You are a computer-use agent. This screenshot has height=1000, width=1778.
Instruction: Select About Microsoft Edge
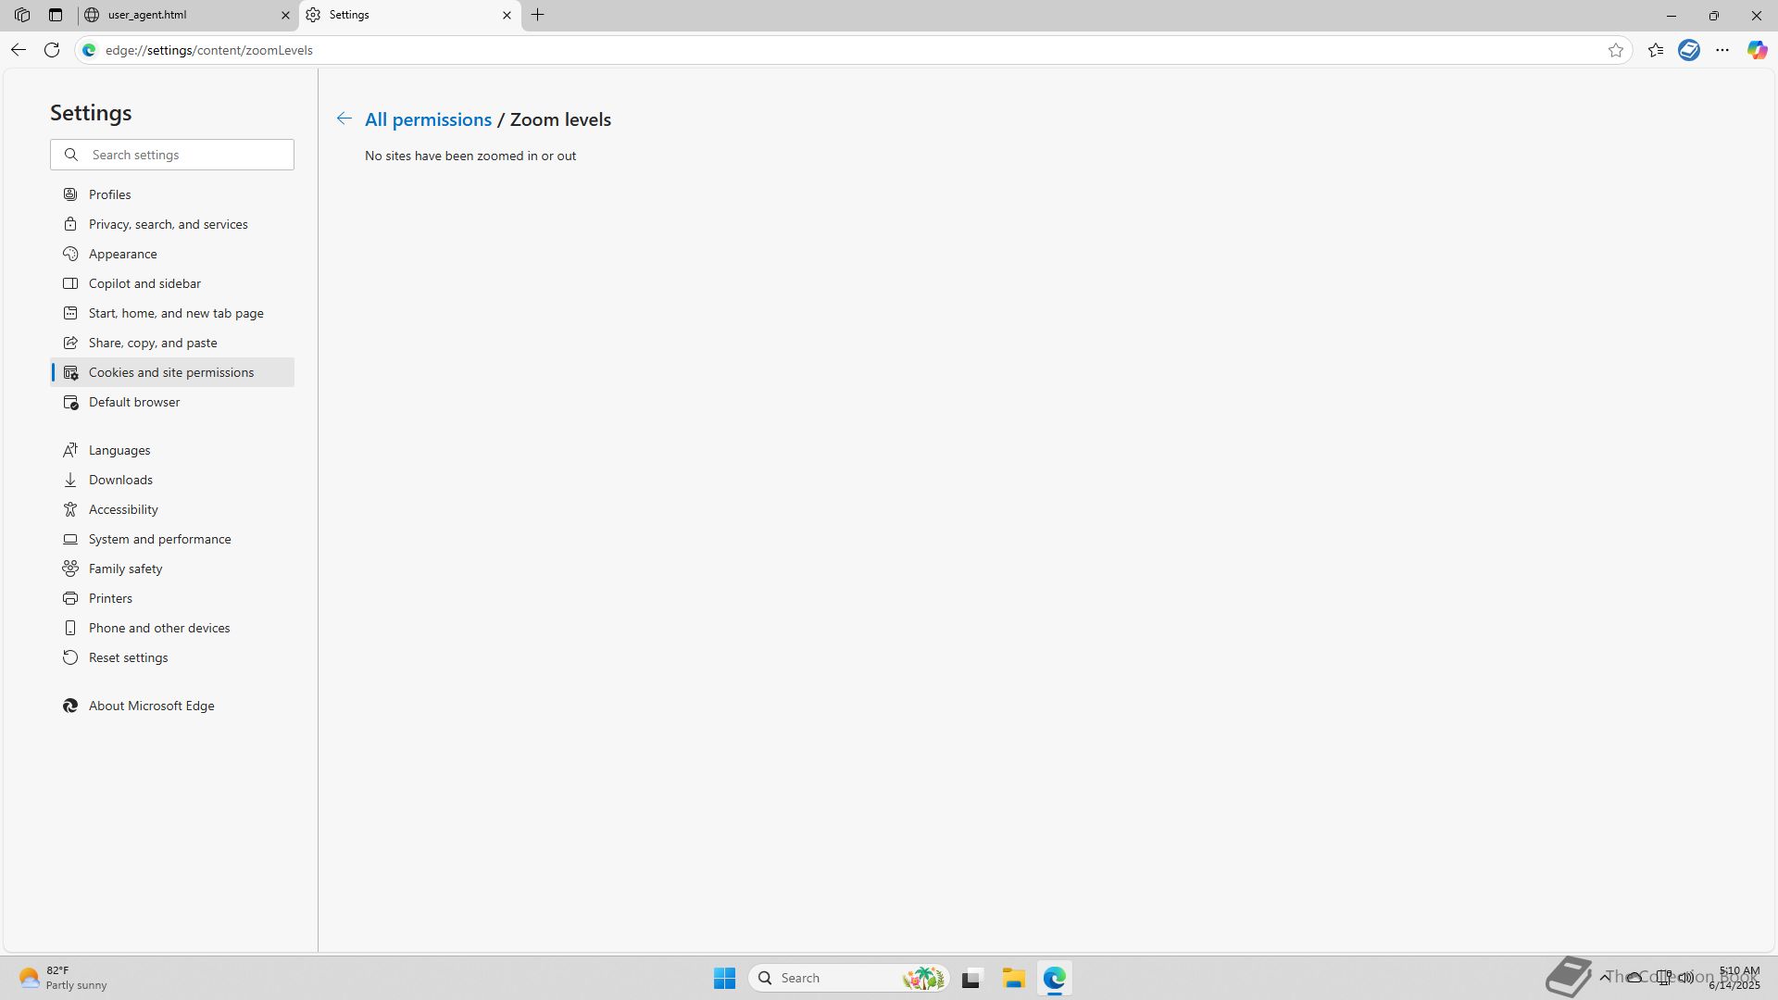tap(151, 706)
